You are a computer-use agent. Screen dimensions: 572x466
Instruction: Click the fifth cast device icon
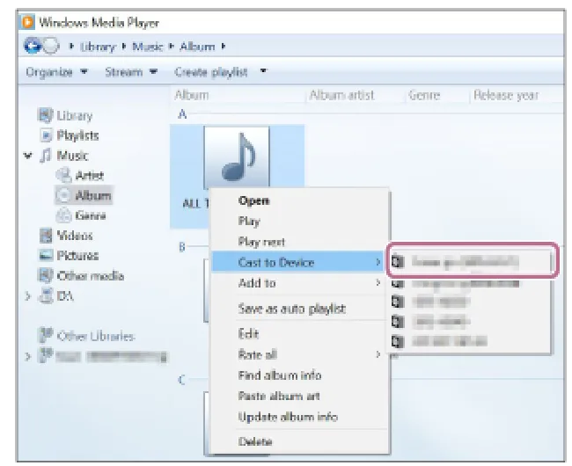point(398,342)
